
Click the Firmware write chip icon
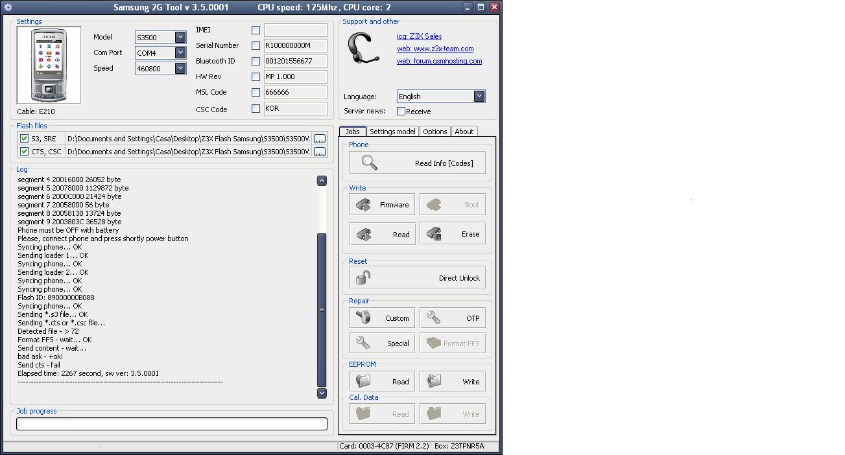coord(364,205)
